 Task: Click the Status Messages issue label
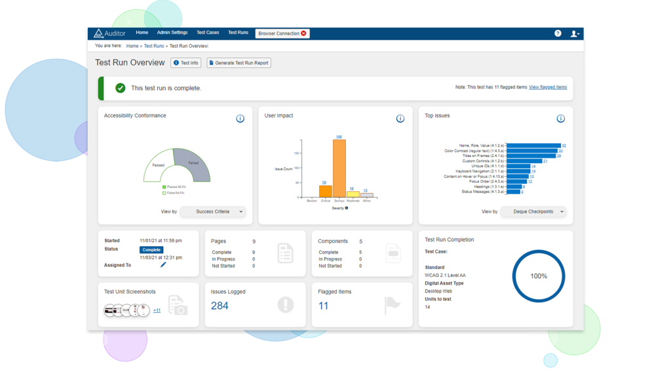[482, 192]
